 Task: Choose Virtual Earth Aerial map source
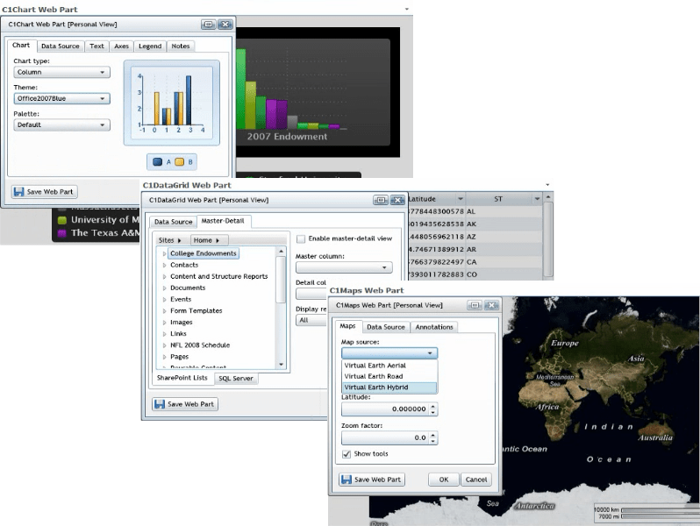point(389,366)
